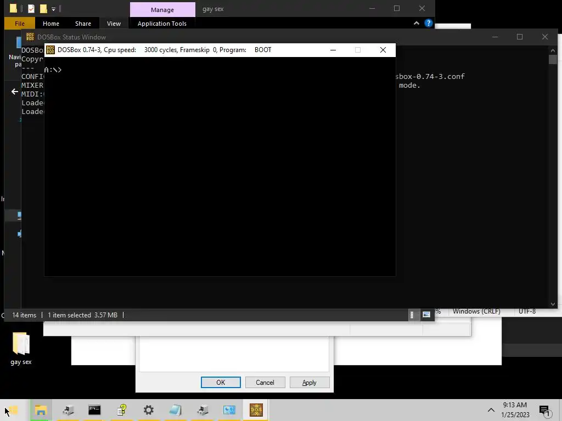Screen dimensions: 562x421
Task: Open the Action Center notification icon
Action: pos(545,410)
